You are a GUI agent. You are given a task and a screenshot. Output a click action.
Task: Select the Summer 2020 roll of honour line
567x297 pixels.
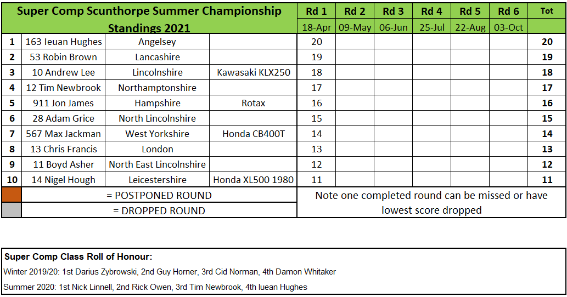pyautogui.click(x=155, y=287)
